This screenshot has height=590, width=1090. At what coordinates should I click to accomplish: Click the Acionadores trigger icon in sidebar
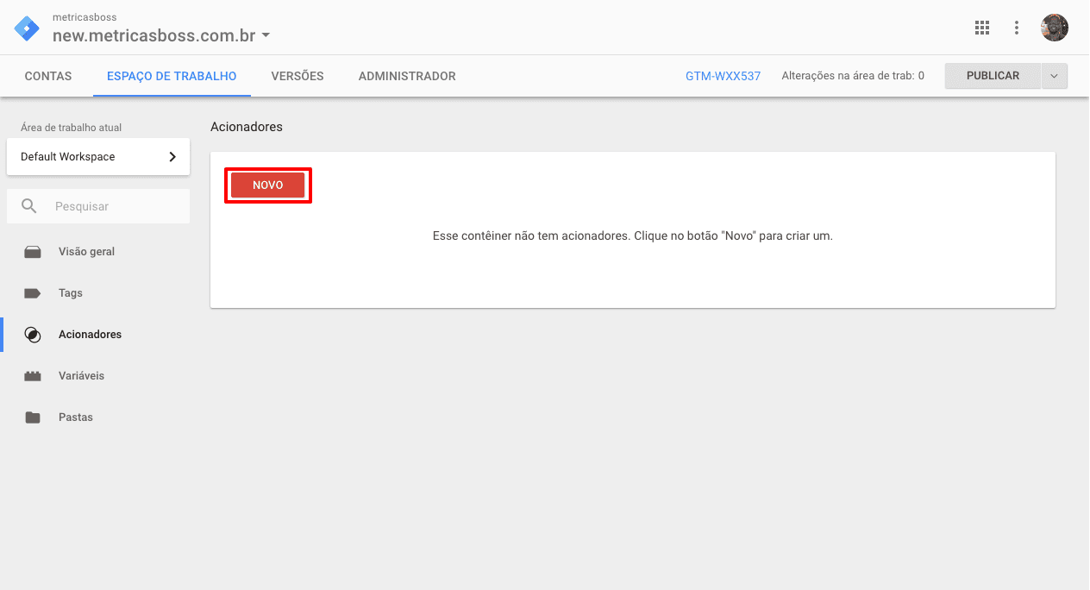coord(33,335)
